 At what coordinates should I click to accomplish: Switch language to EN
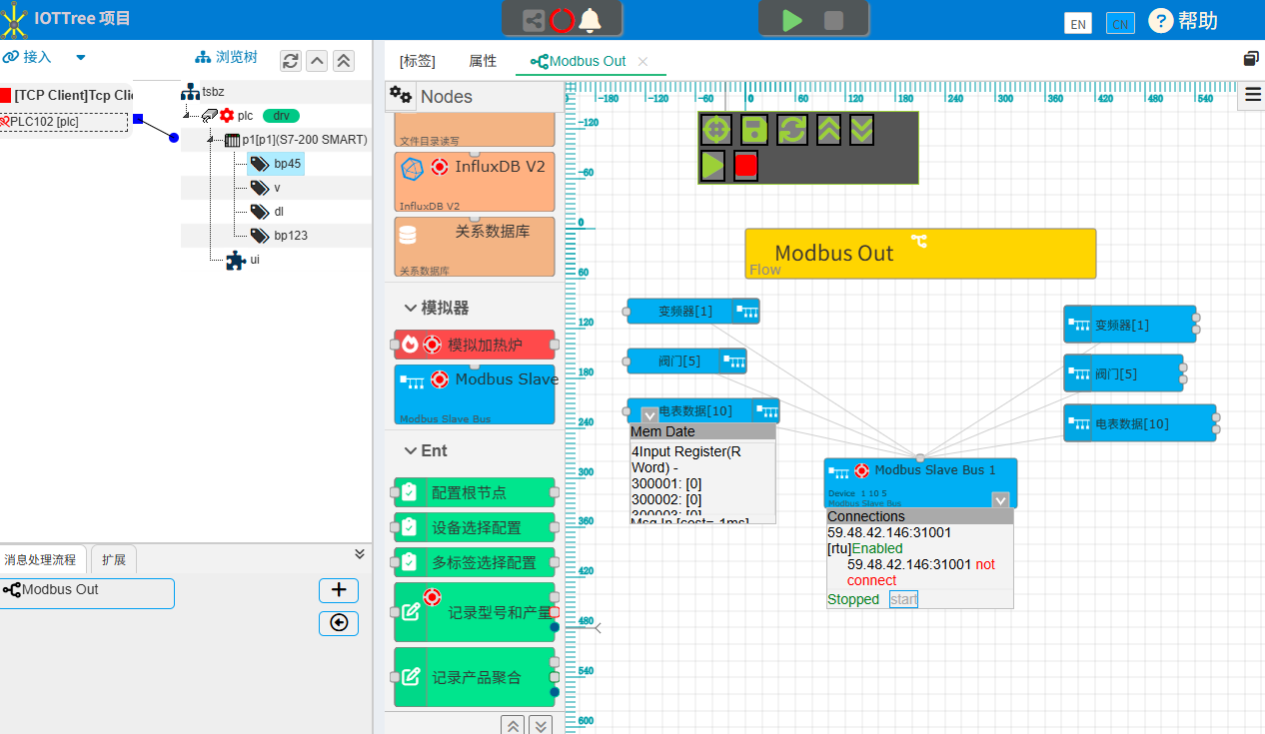[x=1078, y=24]
